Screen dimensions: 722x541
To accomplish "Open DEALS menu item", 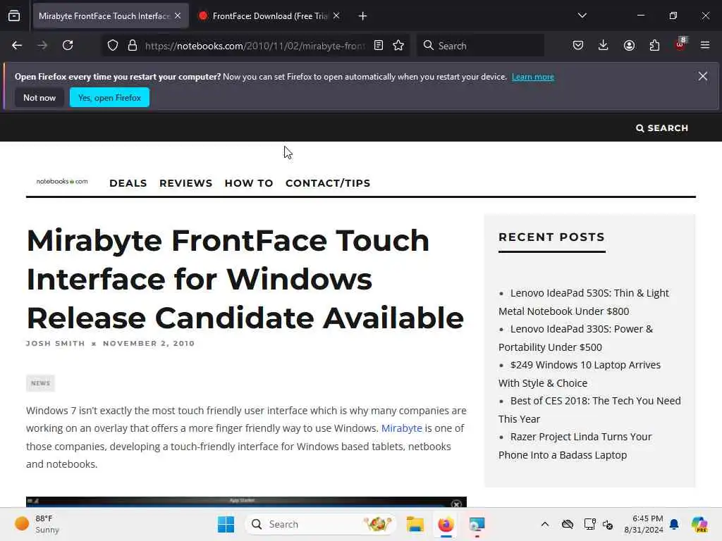I will [x=128, y=183].
